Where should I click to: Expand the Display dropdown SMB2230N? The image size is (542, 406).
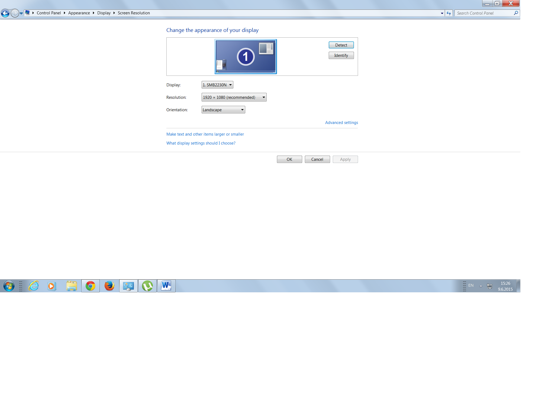point(217,85)
